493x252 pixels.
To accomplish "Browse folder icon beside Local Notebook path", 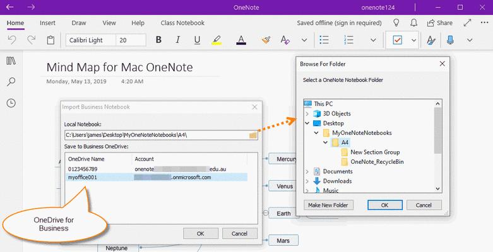I will click(253, 135).
